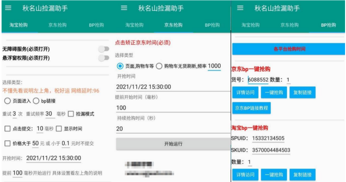Select the 购物车无货刷新 radio button

click(159, 66)
